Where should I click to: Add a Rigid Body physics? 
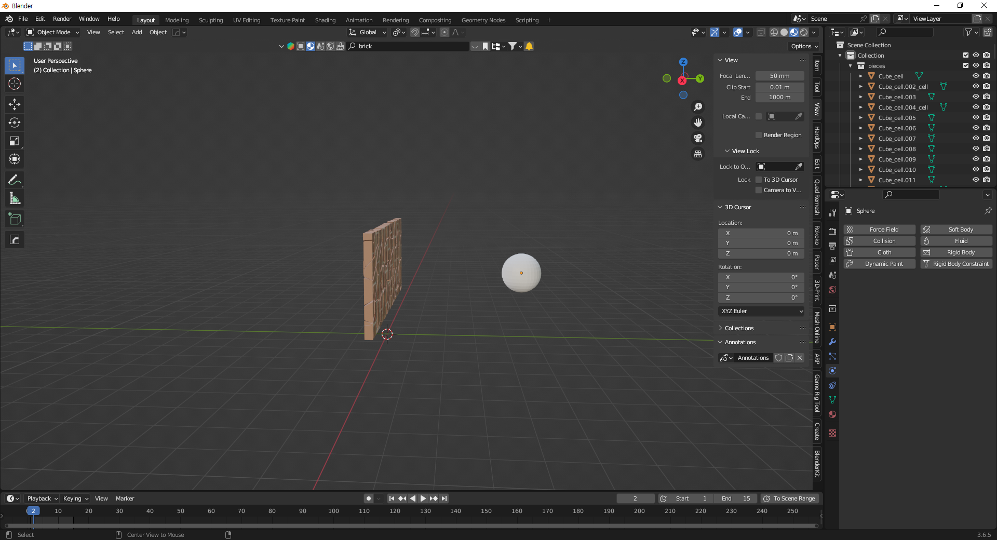click(x=956, y=252)
